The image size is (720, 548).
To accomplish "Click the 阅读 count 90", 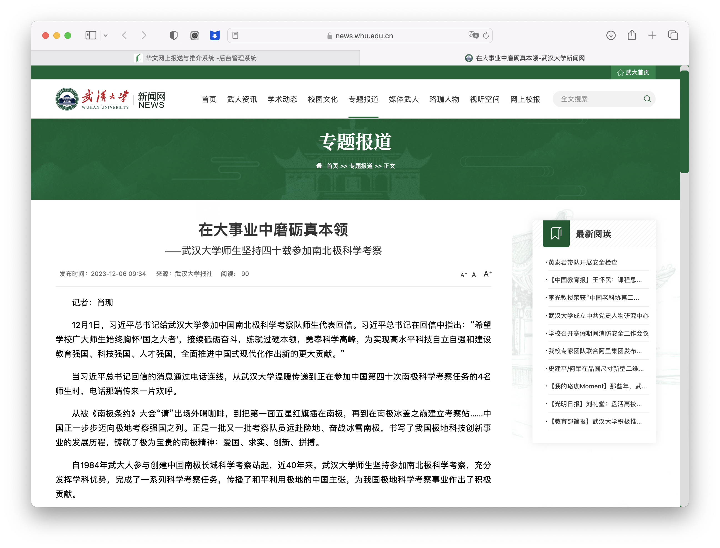I will pos(245,274).
